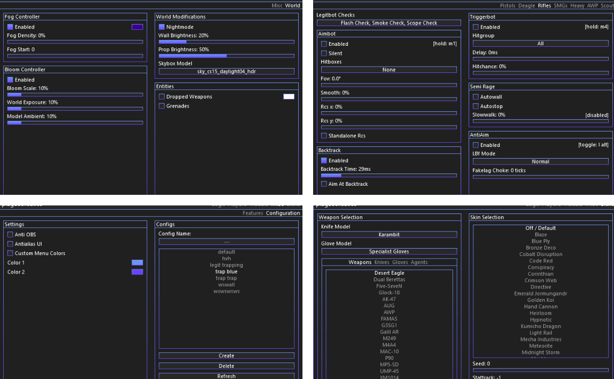Switch to the Misc tab
Image resolution: width=614 pixels, height=379 pixels.
277,5
